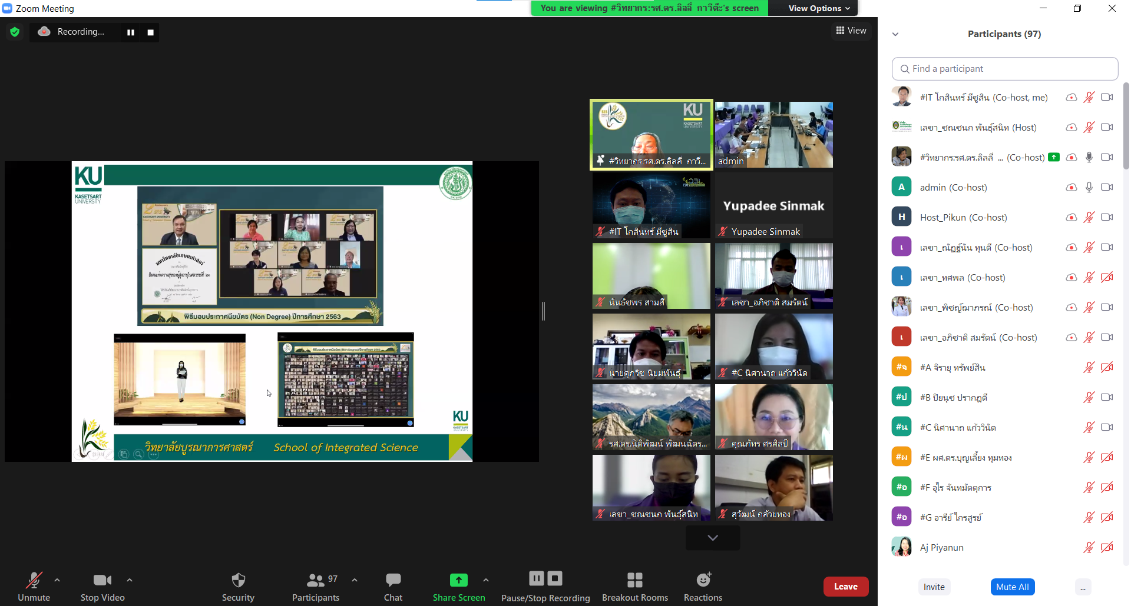Open the View layout menu
The width and height of the screenshot is (1131, 606).
click(851, 31)
